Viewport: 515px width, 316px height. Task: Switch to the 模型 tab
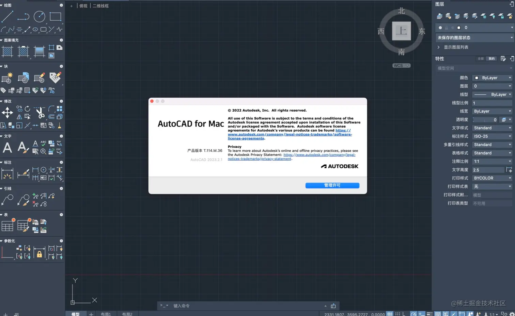[x=75, y=314]
